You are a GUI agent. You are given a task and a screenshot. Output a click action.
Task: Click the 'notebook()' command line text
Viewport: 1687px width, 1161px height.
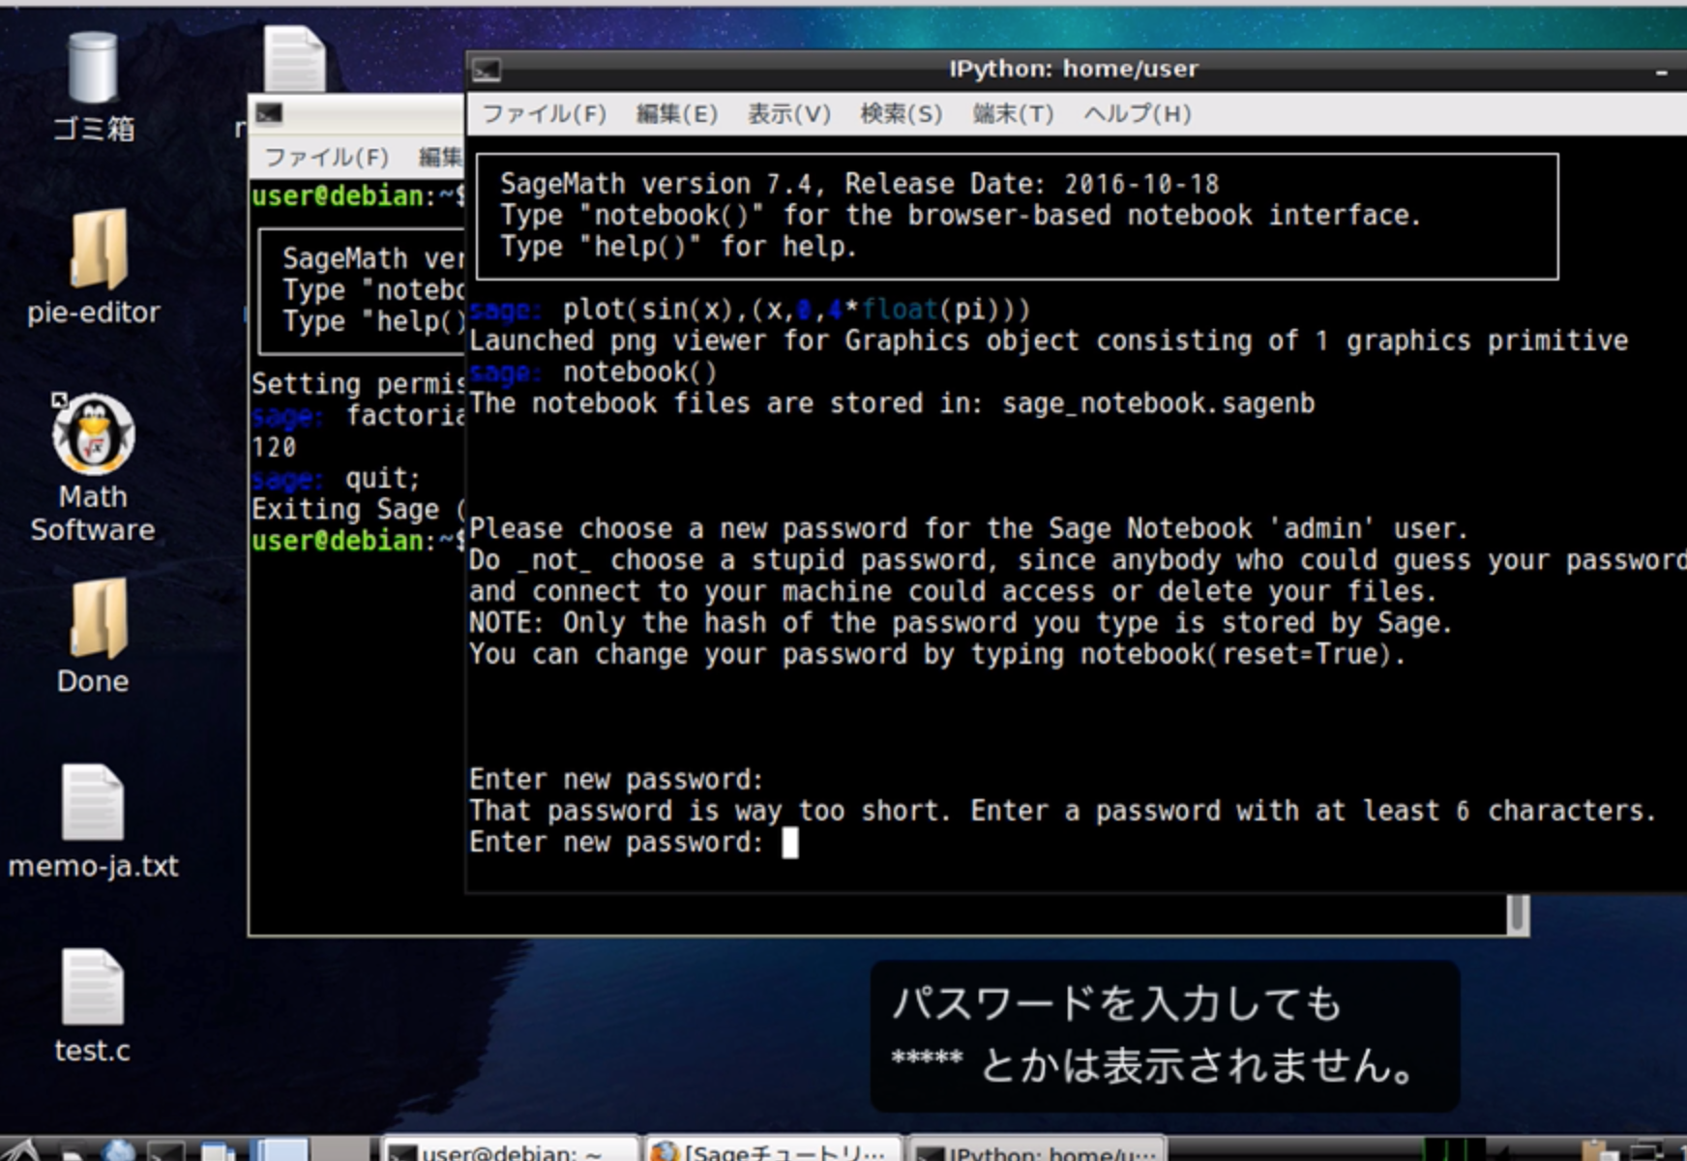[640, 372]
